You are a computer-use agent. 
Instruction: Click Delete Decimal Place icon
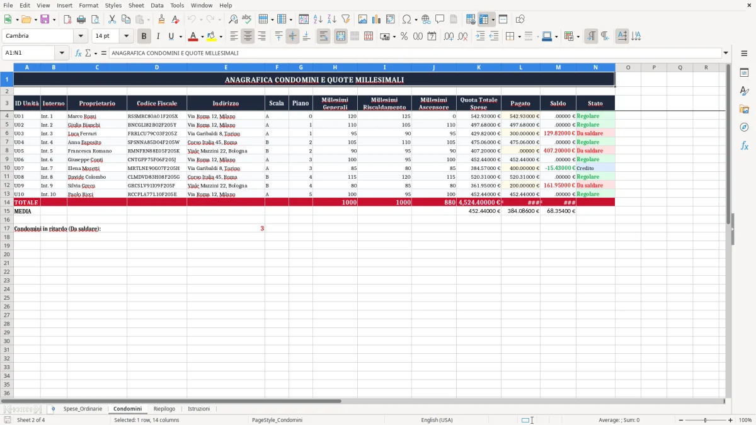pos(462,37)
